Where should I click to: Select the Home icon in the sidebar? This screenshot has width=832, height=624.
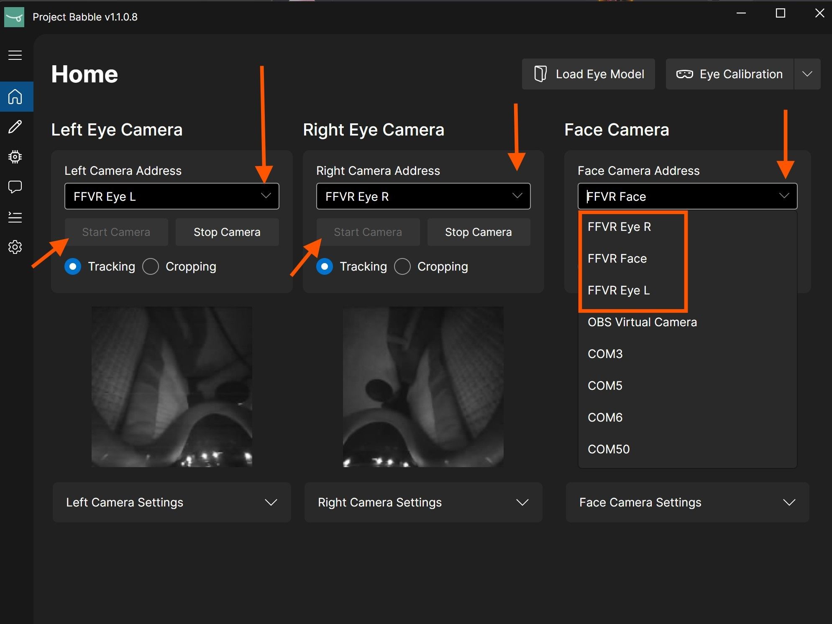pyautogui.click(x=15, y=97)
